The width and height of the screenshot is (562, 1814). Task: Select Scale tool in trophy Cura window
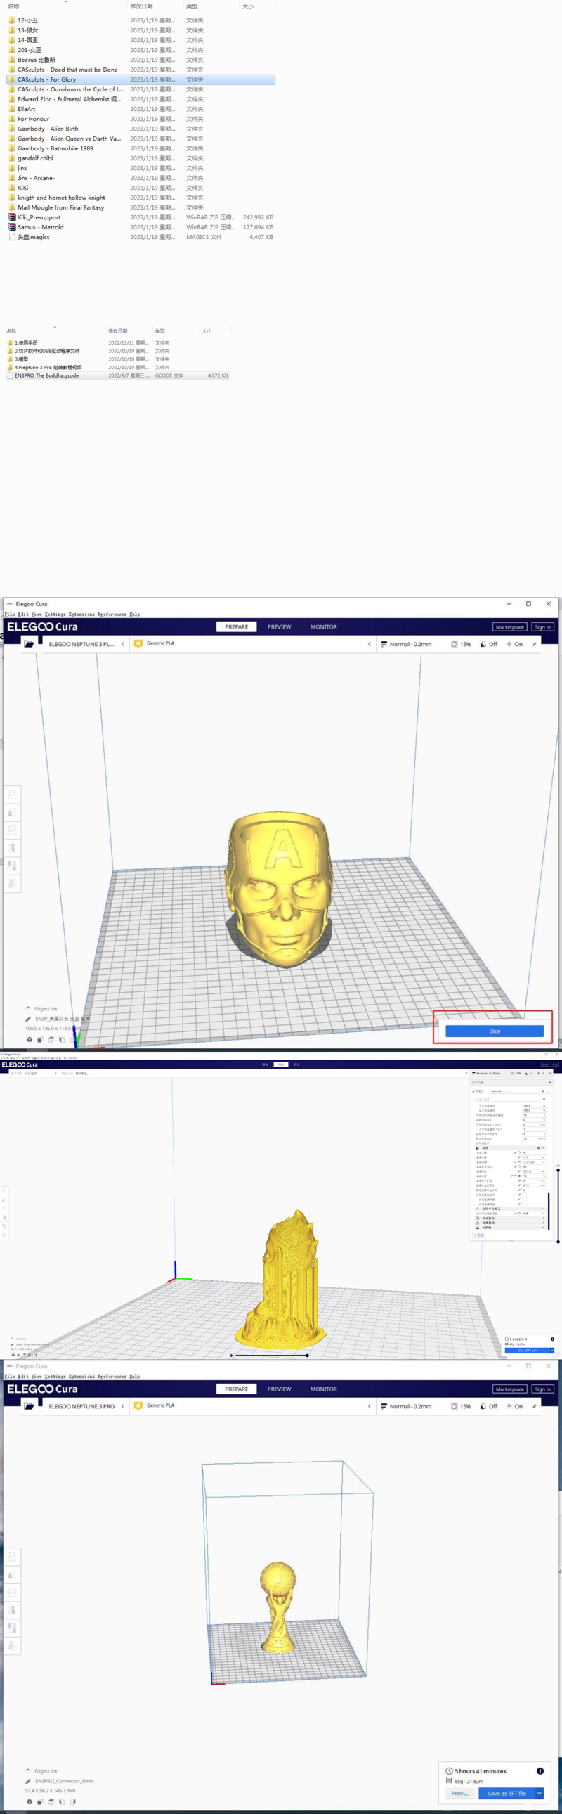pyautogui.click(x=12, y=1574)
